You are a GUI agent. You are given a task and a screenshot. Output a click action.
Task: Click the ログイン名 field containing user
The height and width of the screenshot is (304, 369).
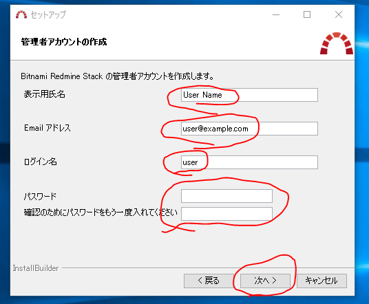point(249,162)
